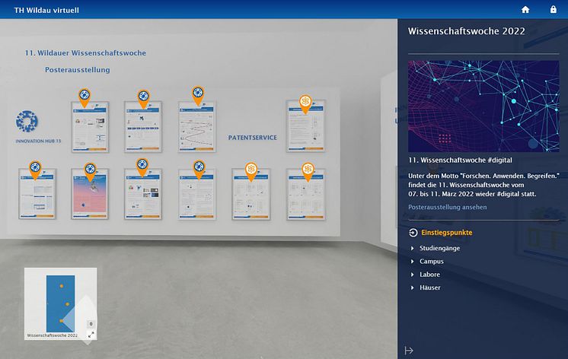Image resolution: width=568 pixels, height=359 pixels.
Task: Expand the Campus section
Action: (431, 261)
